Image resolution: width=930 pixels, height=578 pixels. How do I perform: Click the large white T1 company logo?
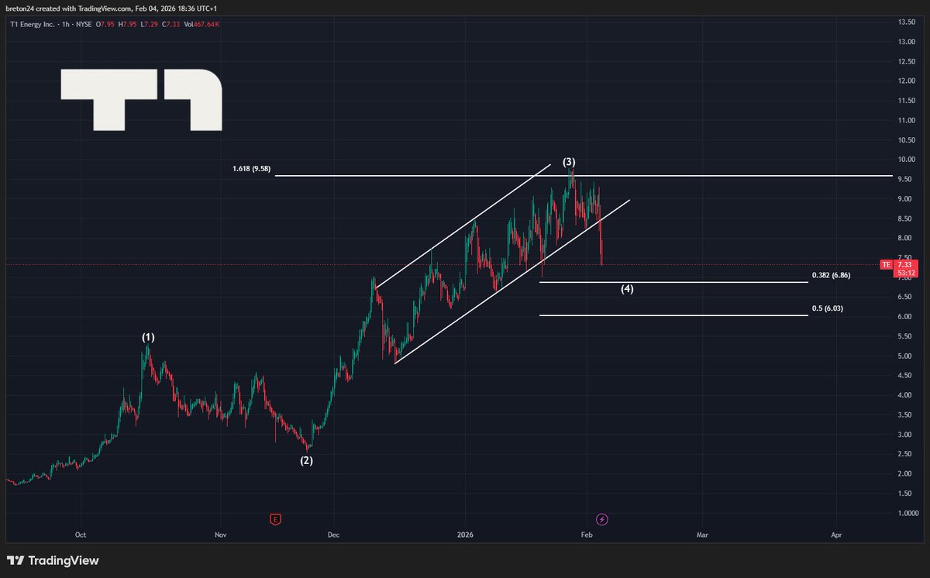(x=142, y=99)
